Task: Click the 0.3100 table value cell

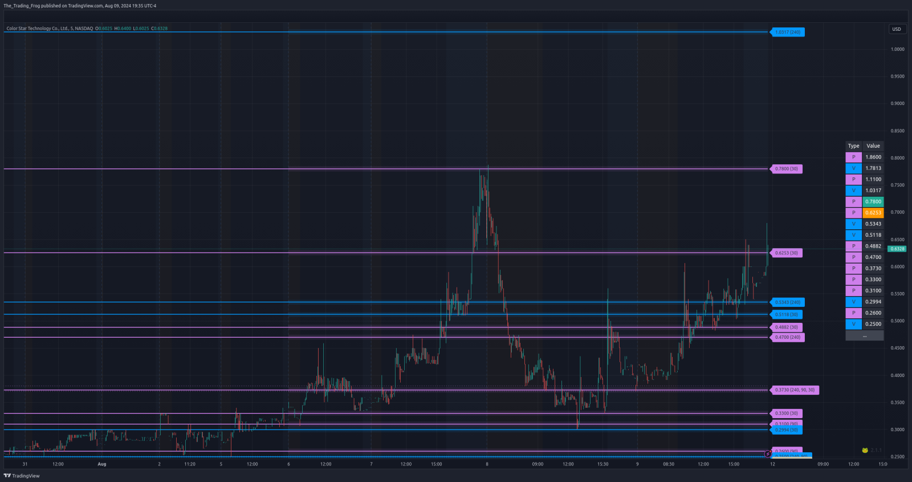Action: coord(873,290)
